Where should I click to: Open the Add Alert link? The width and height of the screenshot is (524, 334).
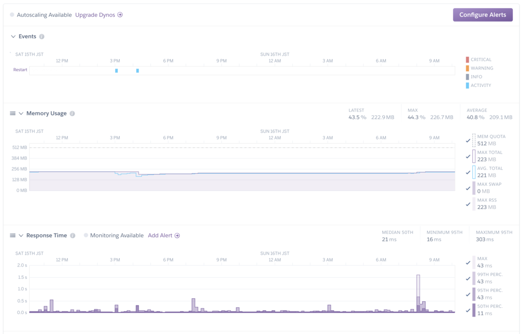[160, 235]
